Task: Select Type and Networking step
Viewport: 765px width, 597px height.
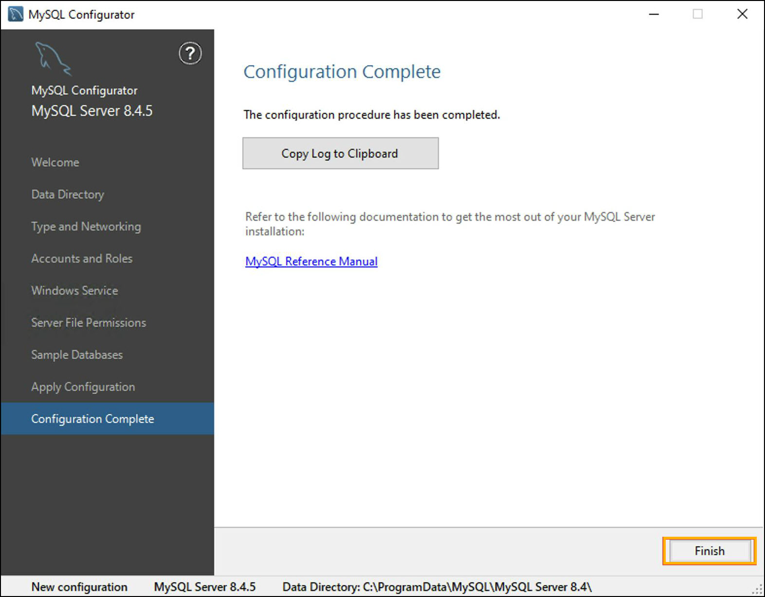Action: (86, 227)
